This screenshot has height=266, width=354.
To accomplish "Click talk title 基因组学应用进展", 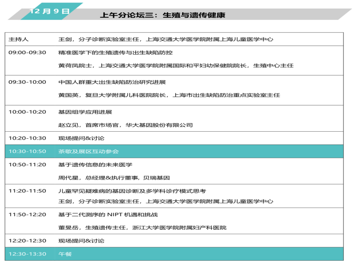I will [x=85, y=112].
